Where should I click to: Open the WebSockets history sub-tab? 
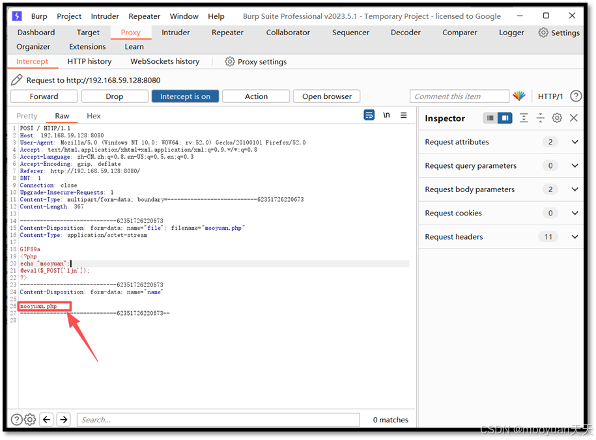tap(165, 62)
